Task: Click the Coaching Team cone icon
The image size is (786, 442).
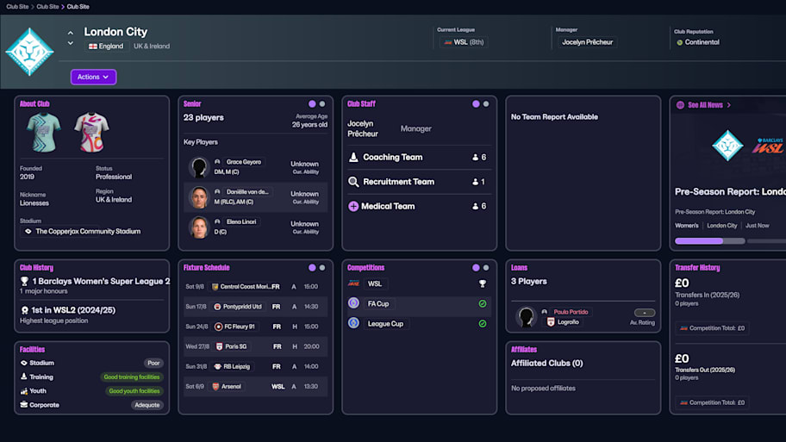Action: click(353, 158)
